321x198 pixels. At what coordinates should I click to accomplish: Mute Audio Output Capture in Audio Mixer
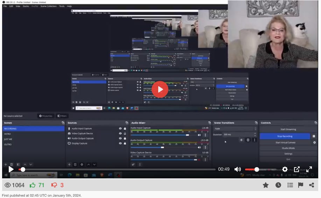pyautogui.click(x=199, y=148)
